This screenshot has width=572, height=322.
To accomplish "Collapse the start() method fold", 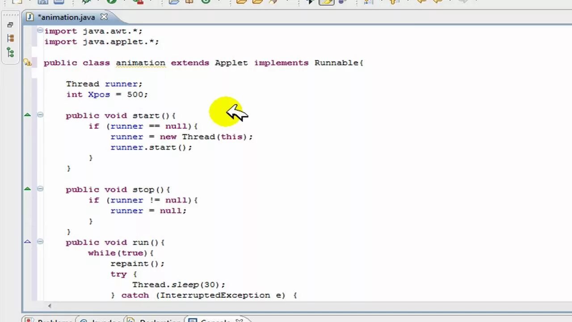I will pyautogui.click(x=40, y=115).
